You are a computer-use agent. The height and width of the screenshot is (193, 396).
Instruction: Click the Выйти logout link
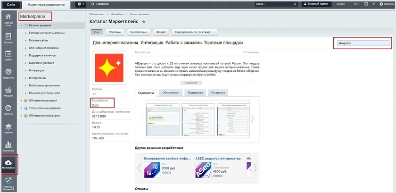point(341,4)
